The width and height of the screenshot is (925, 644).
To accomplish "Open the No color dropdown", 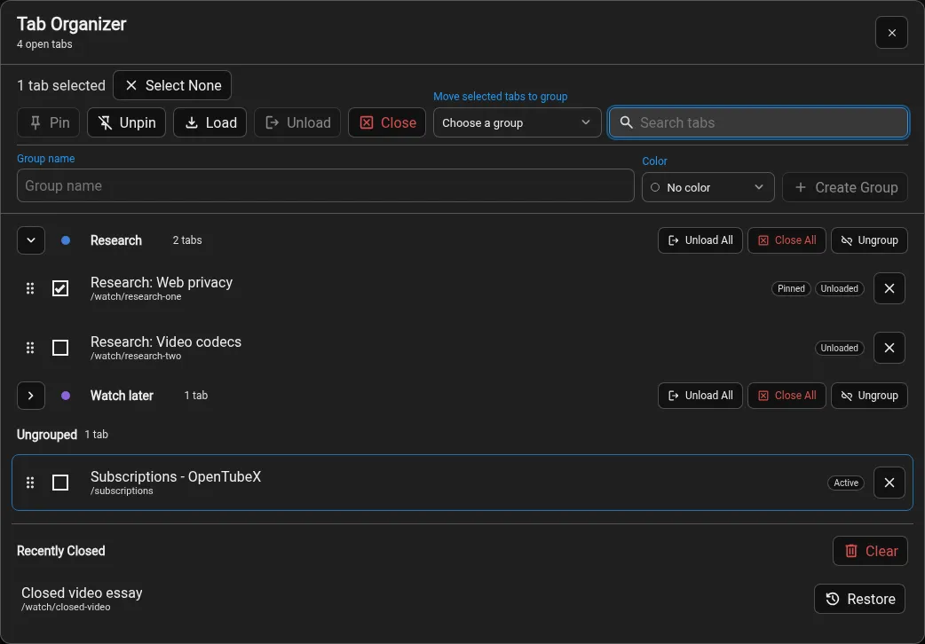I will [708, 187].
